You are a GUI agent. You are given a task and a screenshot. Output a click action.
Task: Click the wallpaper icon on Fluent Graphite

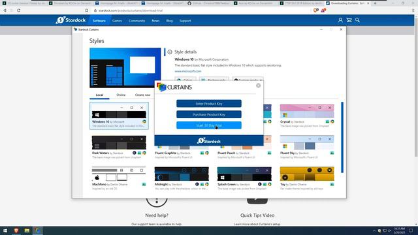pos(202,153)
